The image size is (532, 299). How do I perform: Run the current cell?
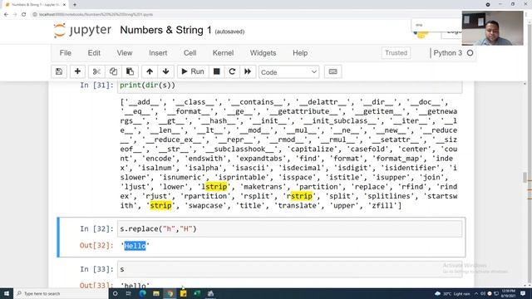[x=193, y=71]
